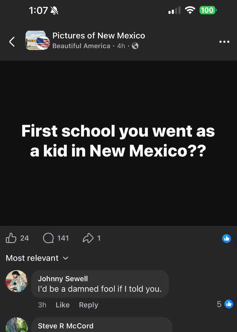Tap the battery indicator in status bar

click(207, 10)
